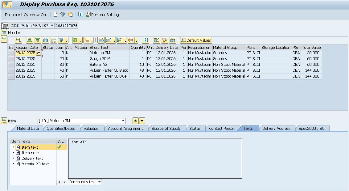
Task: Open the document type dropdown PR frm MRP/CBP
Action: pyautogui.click(x=51, y=26)
